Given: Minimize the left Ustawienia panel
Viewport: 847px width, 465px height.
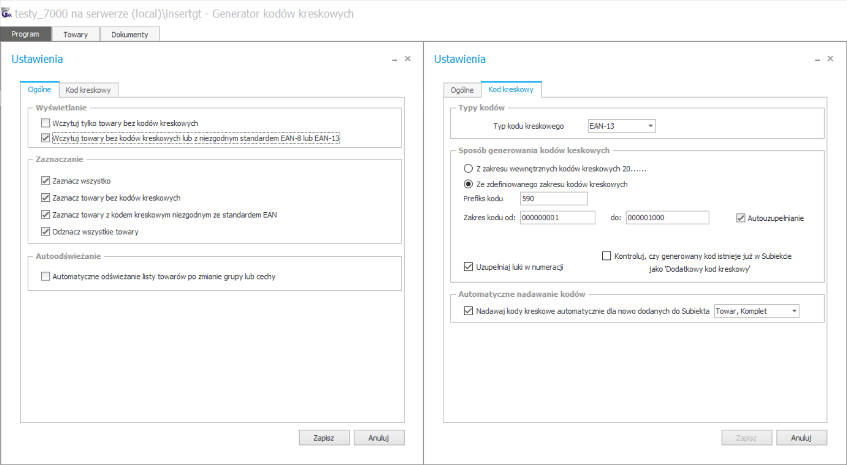Looking at the screenshot, I should click(x=394, y=59).
